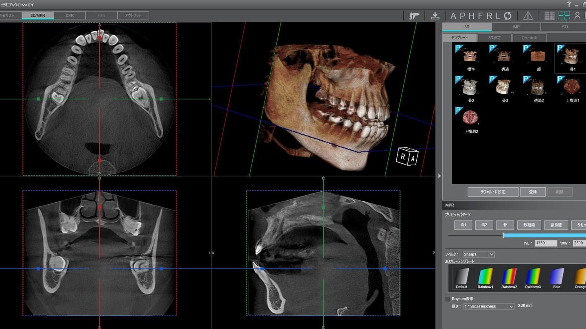Click the download/export icon in toolbar
This screenshot has width=586, height=329.
tap(435, 16)
